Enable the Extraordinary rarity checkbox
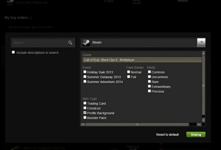The image size is (221, 150). pyautogui.click(x=149, y=86)
